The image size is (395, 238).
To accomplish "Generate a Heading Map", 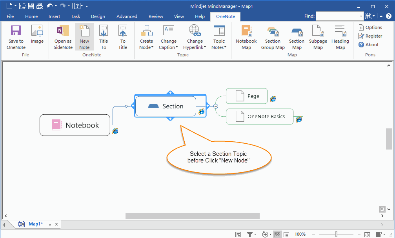I will pyautogui.click(x=340, y=37).
